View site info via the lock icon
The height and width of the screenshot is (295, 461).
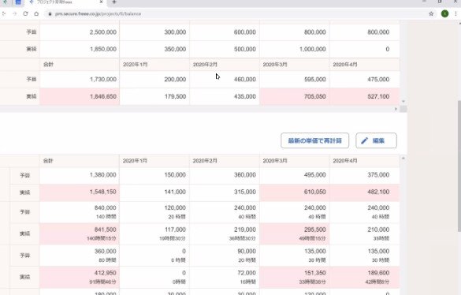click(x=50, y=14)
